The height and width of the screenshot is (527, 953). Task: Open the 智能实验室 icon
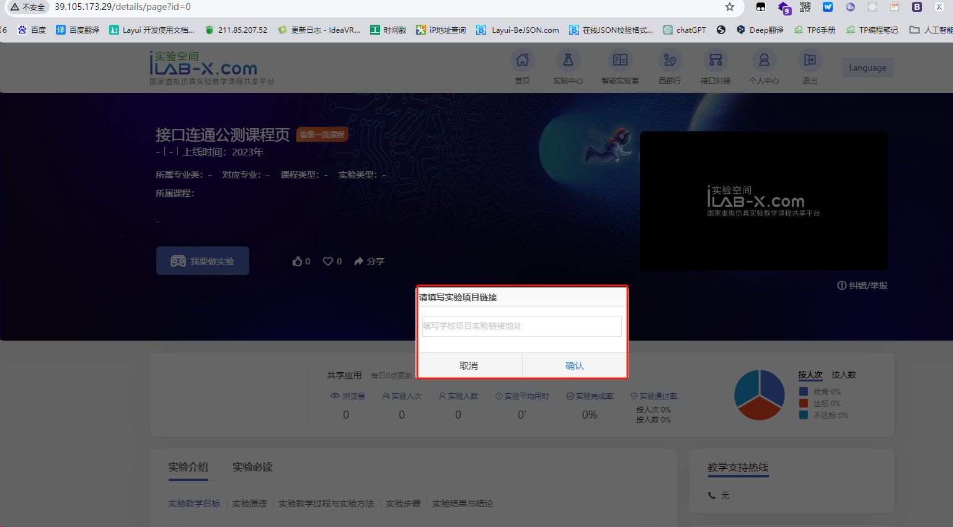tap(620, 60)
